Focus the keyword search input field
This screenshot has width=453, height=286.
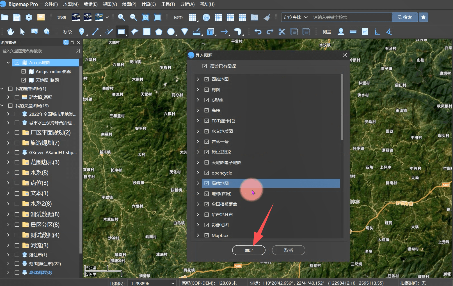click(x=351, y=17)
